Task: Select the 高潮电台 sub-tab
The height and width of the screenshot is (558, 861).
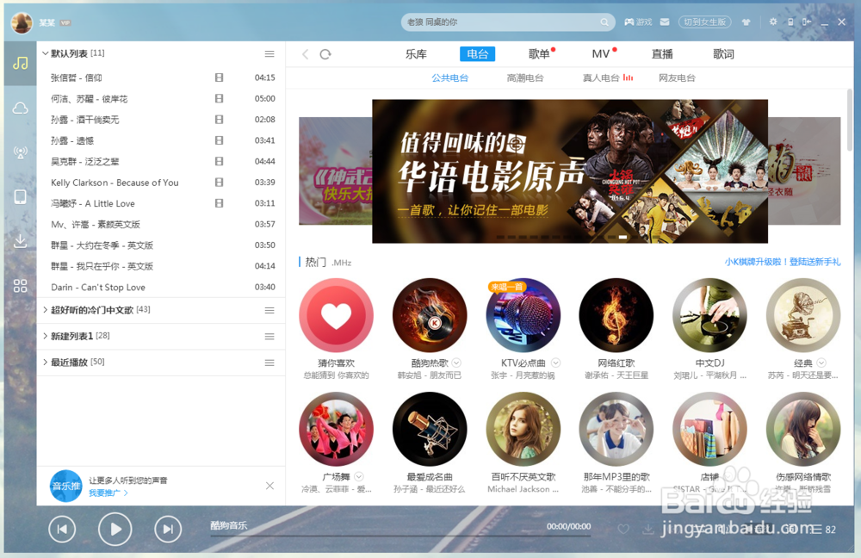Action: coord(525,78)
